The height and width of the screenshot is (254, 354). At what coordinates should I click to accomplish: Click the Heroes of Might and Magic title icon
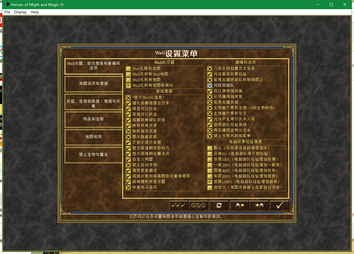7,4
